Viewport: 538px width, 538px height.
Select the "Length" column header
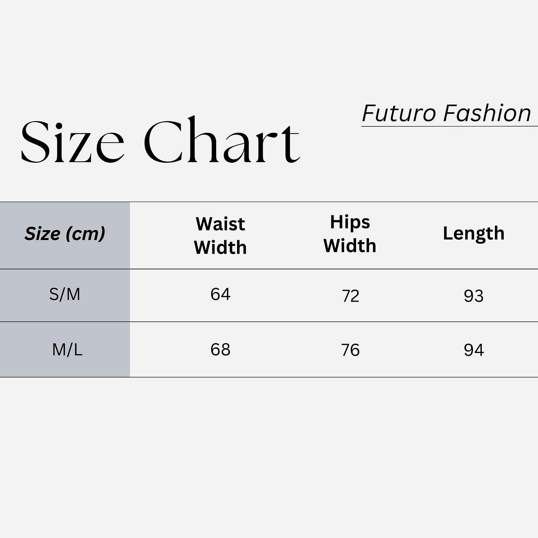473,234
